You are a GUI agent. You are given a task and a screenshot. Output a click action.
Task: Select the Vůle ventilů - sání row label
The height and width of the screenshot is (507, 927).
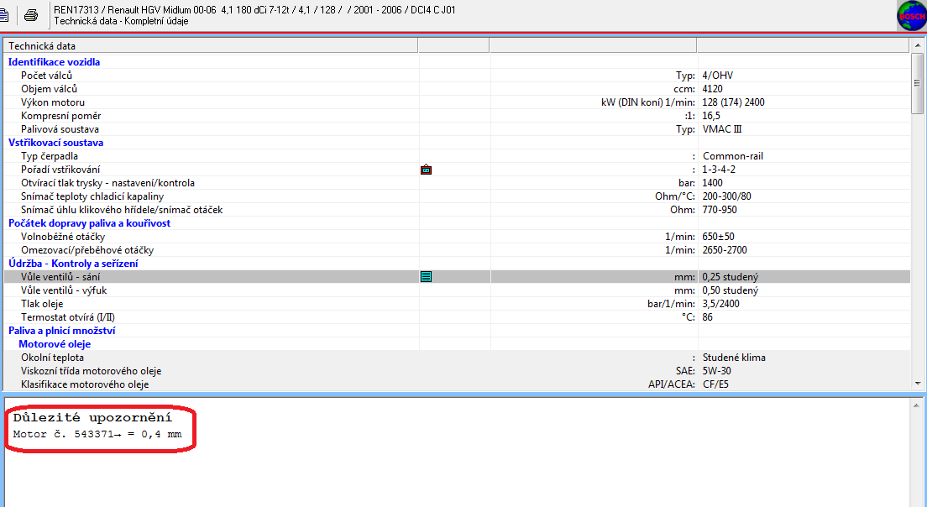(x=60, y=277)
